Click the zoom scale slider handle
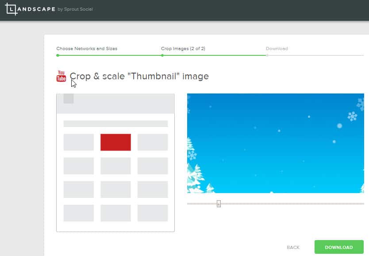 coord(219,204)
